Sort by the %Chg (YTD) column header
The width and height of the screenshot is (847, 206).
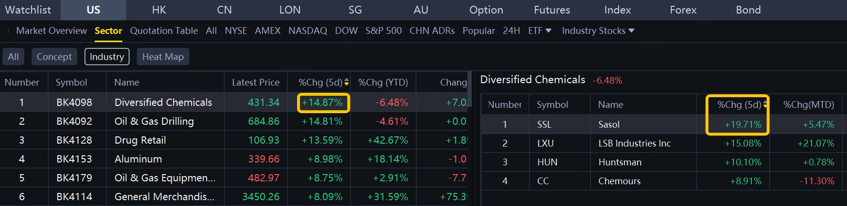coord(383,83)
